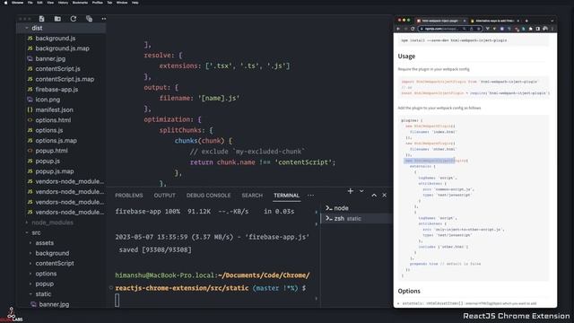Select the TERMINAL panel tab

tap(286, 196)
